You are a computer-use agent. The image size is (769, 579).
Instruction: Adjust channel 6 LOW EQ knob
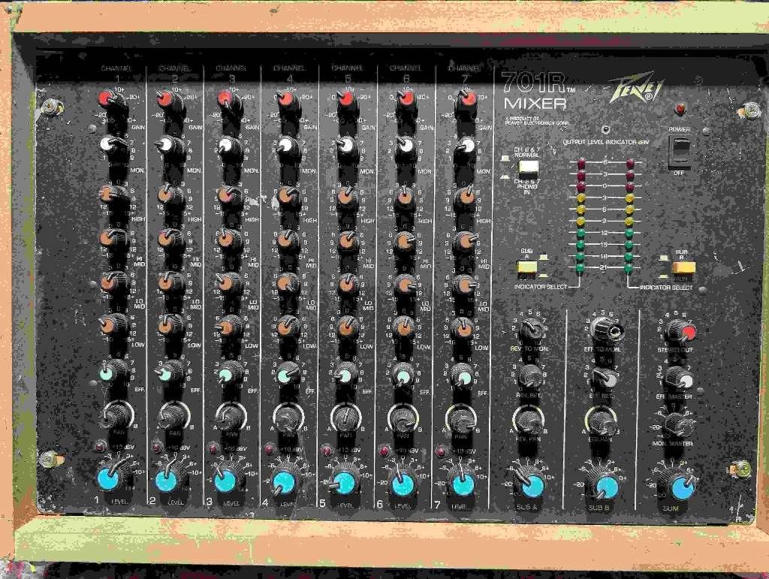[x=405, y=327]
